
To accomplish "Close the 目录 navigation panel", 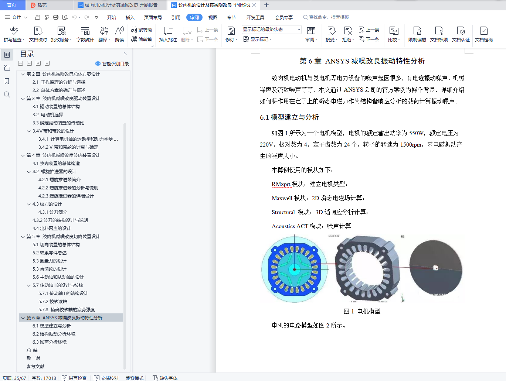I will (125, 54).
